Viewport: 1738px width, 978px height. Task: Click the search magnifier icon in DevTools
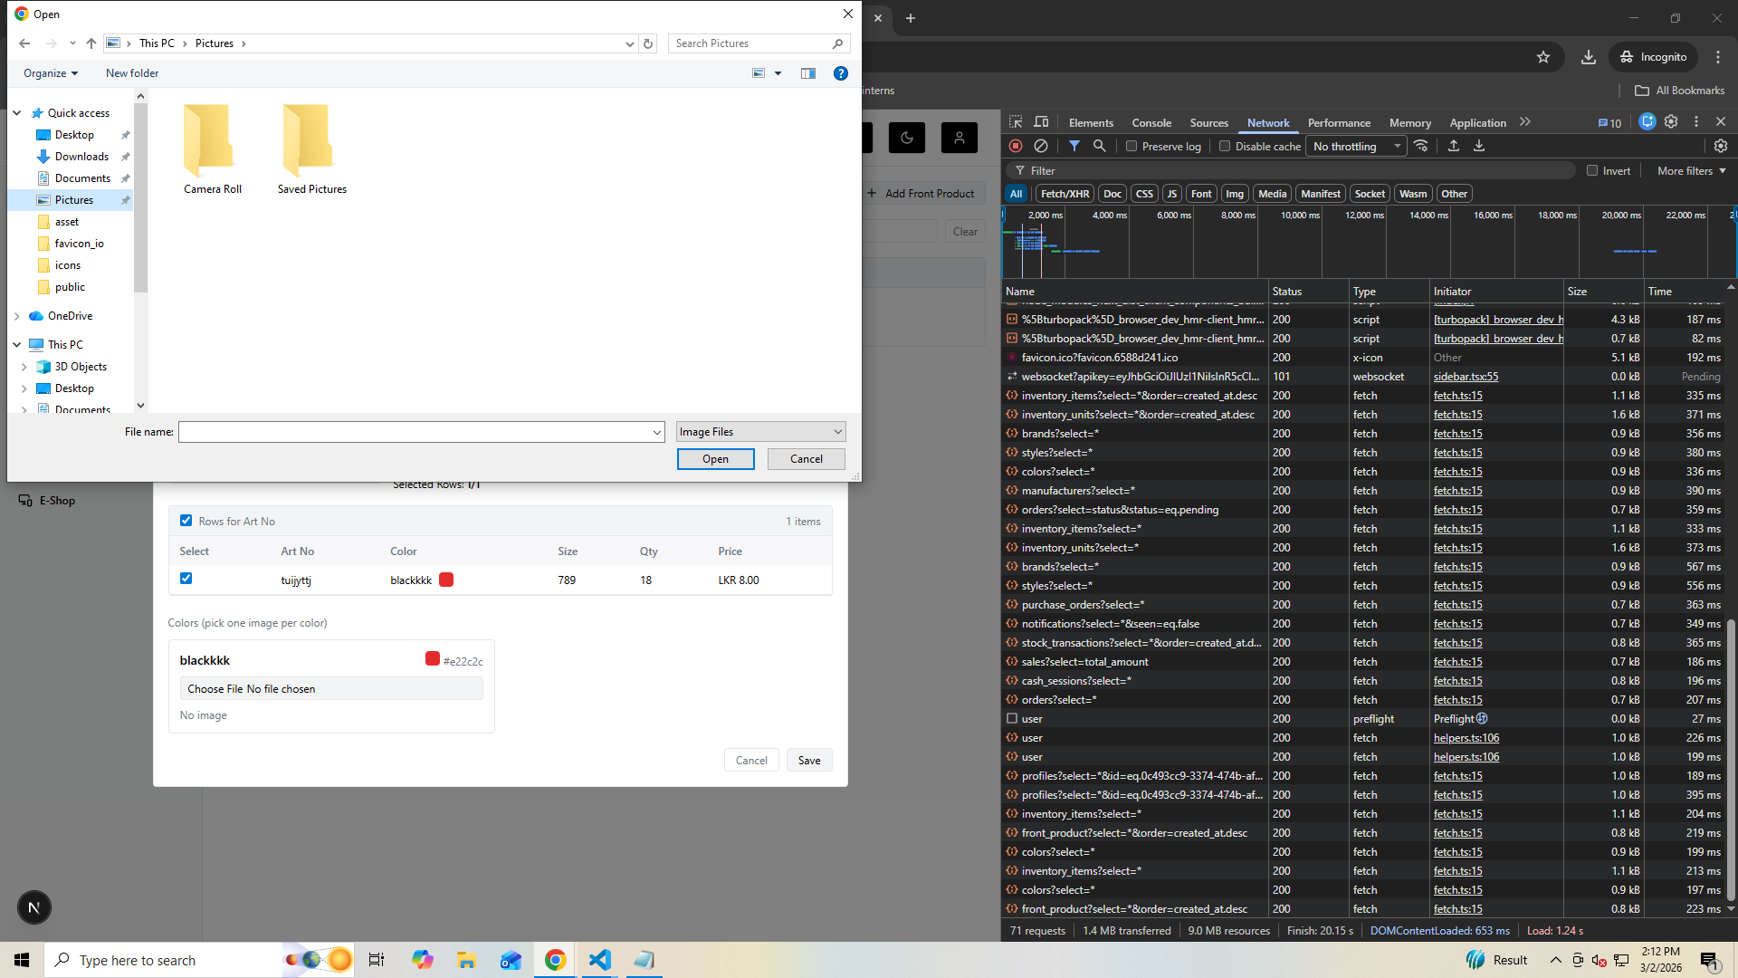point(1099,146)
